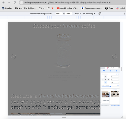Click the slider previous arrow button
This screenshot has height=119, width=126.
[13, 57]
